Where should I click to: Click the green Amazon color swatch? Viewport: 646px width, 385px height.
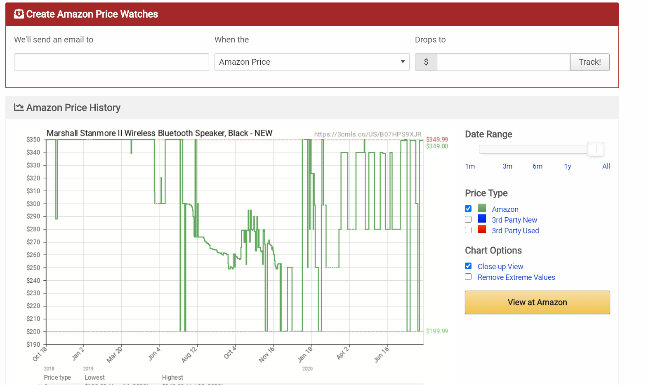(482, 208)
